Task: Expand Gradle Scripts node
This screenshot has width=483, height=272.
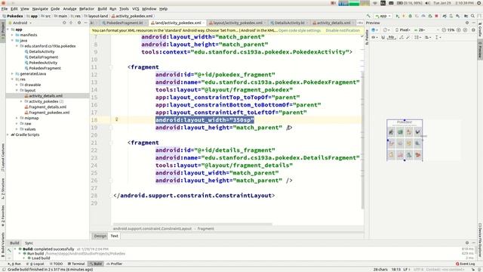Action: [x=8, y=134]
